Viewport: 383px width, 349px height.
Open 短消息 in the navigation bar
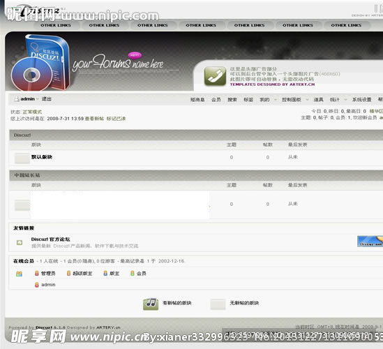pos(197,100)
